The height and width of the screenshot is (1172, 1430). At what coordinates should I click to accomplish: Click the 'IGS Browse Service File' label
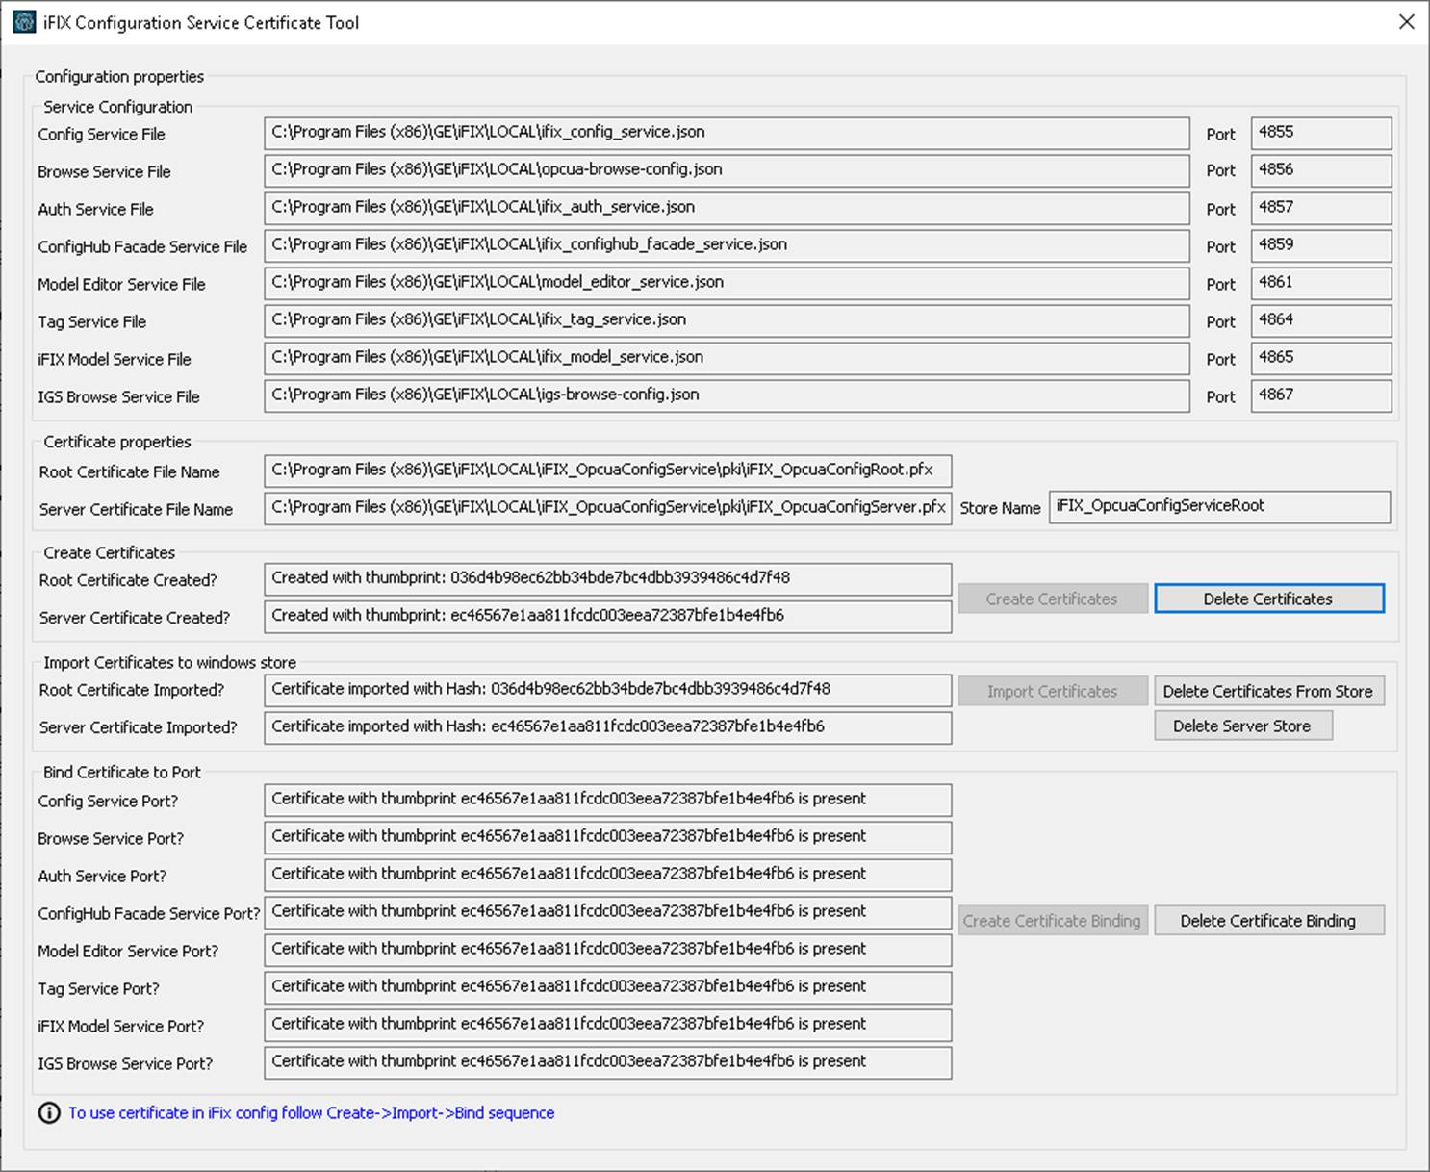[118, 397]
